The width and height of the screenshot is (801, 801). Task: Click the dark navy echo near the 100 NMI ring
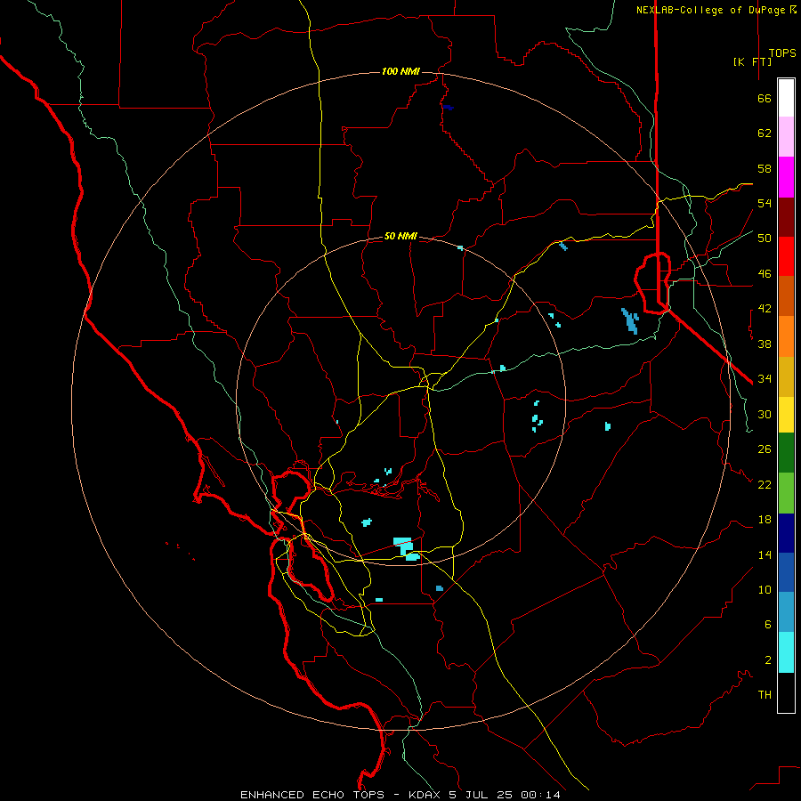pos(448,108)
